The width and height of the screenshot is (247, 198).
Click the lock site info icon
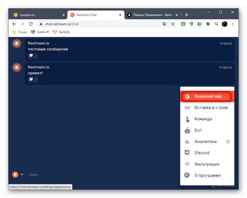coord(41,24)
